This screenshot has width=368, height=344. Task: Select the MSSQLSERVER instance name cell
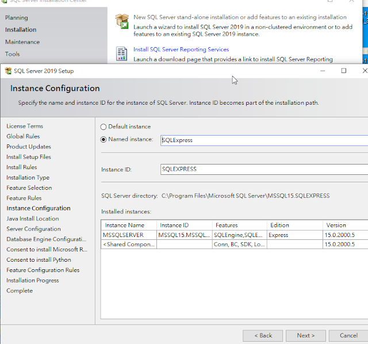click(129, 235)
